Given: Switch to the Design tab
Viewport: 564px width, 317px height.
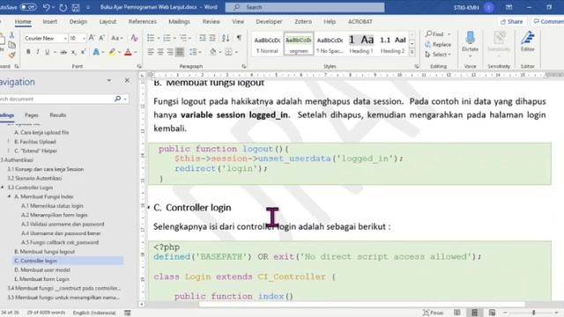Looking at the screenshot, I should 78,21.
